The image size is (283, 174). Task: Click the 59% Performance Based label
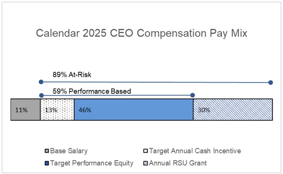pos(92,91)
